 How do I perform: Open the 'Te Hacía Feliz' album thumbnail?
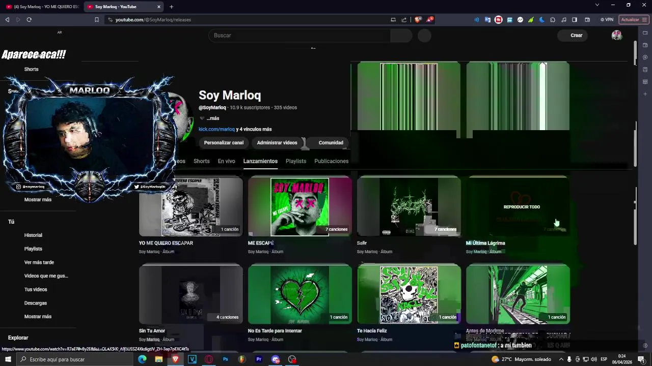[x=409, y=295]
